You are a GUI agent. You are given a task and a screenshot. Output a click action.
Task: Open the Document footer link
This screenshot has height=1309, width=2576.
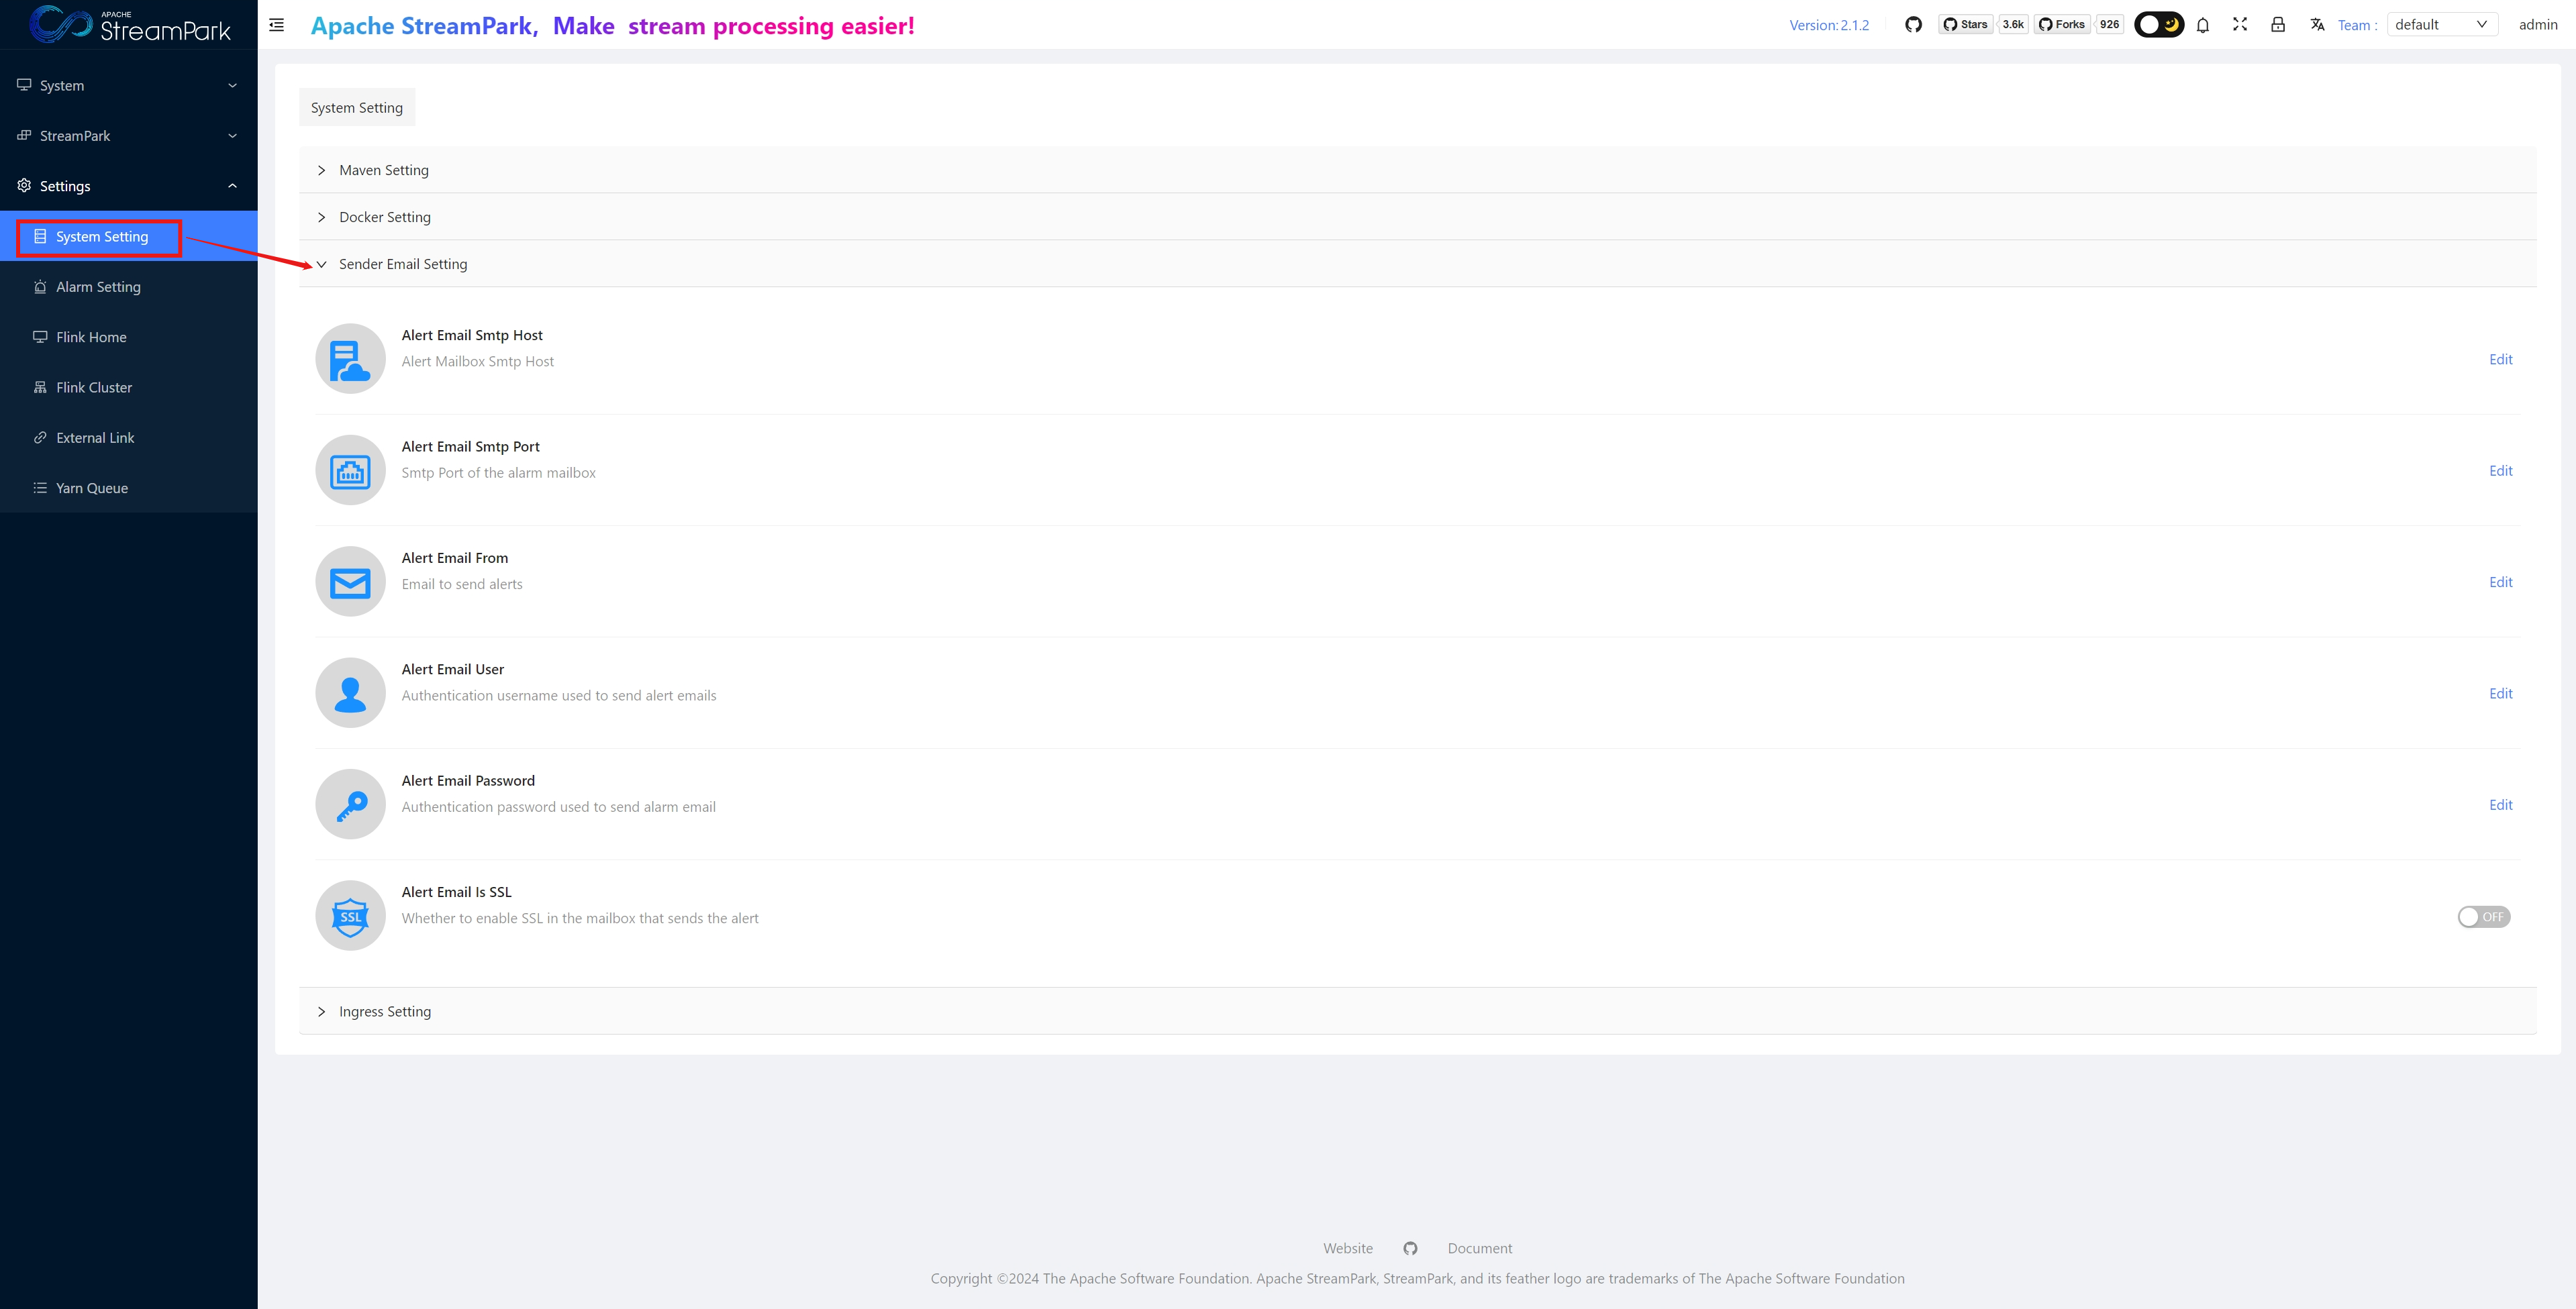(x=1479, y=1248)
